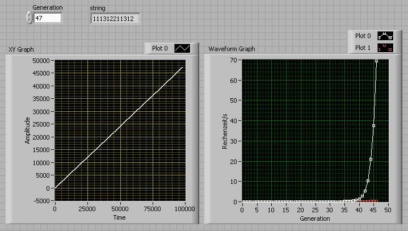
Task: Click the Rechenzeit/s y-axis label
Action: pos(225,131)
